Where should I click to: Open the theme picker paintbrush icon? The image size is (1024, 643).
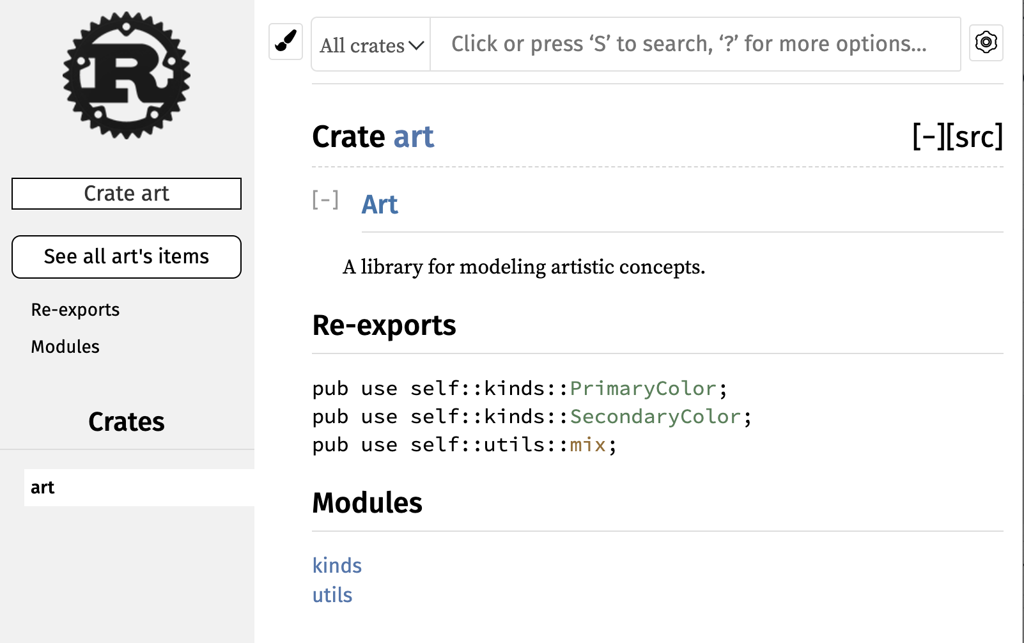286,42
